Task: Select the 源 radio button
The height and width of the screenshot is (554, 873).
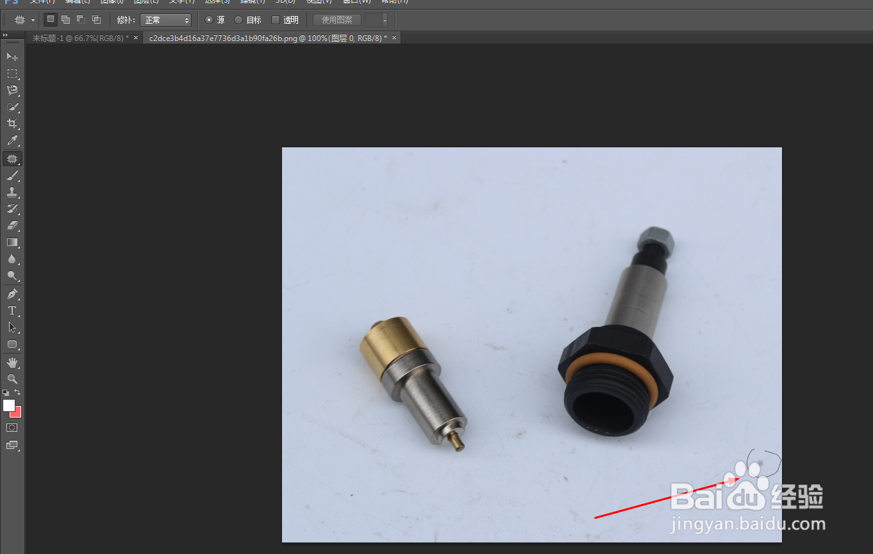Action: tap(208, 20)
